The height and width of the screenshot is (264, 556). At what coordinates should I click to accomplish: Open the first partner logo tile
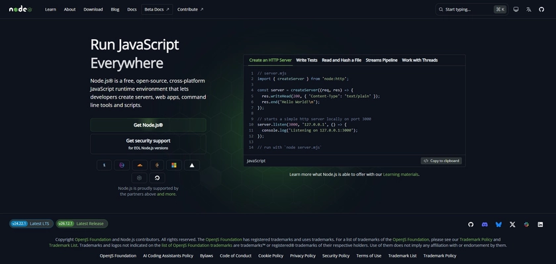pyautogui.click(x=105, y=165)
